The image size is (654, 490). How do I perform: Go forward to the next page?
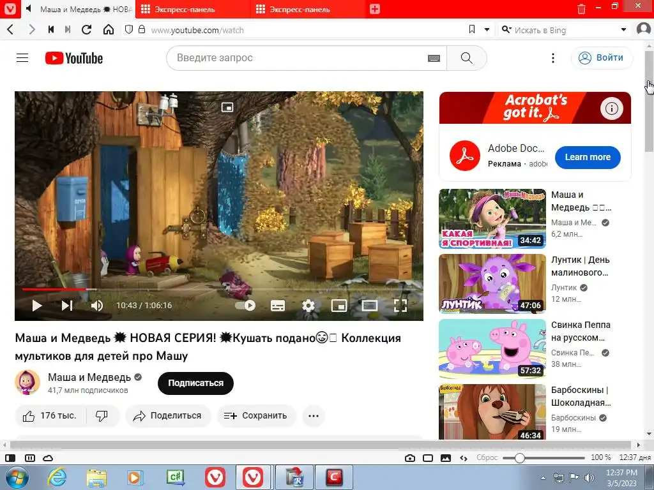pyautogui.click(x=32, y=29)
